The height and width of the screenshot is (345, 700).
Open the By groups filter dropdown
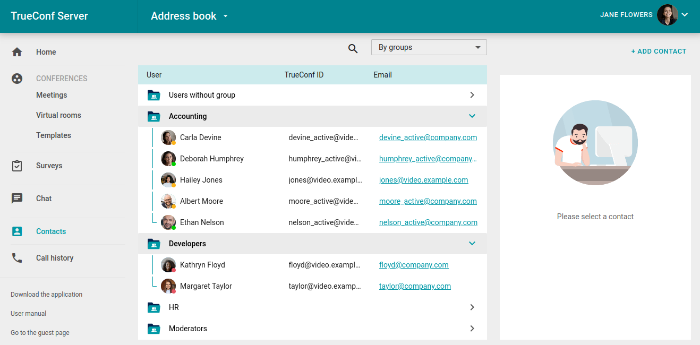point(429,47)
